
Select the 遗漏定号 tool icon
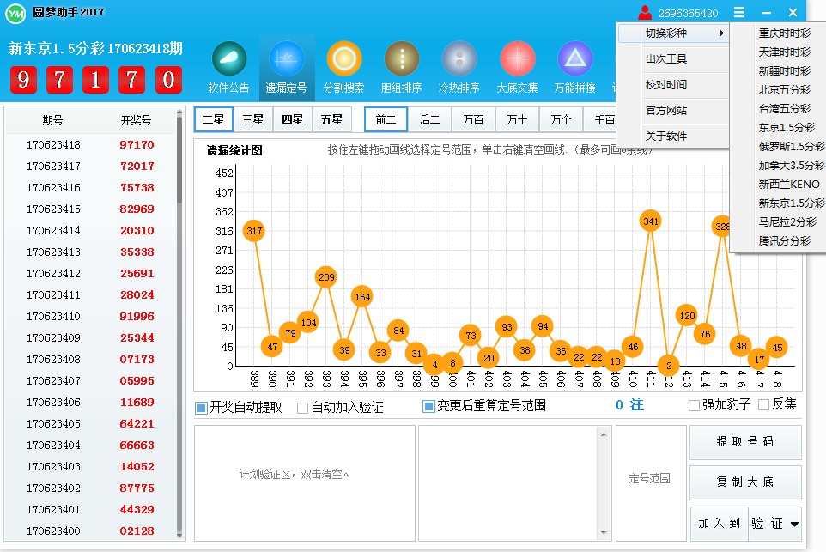tap(286, 62)
